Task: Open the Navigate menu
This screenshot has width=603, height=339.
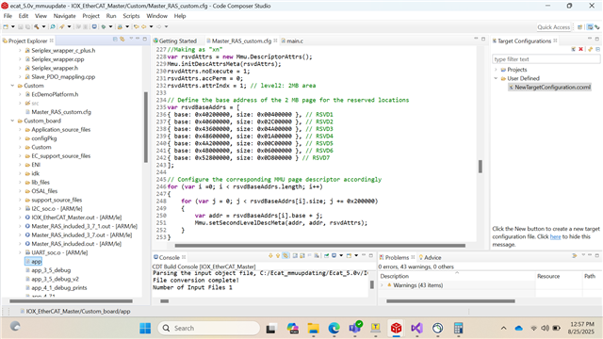Action: point(64,16)
